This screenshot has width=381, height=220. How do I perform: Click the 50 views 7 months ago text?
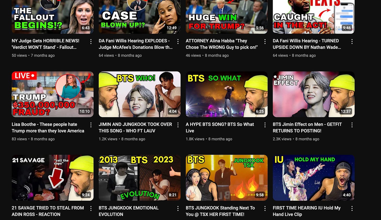pos(33,55)
